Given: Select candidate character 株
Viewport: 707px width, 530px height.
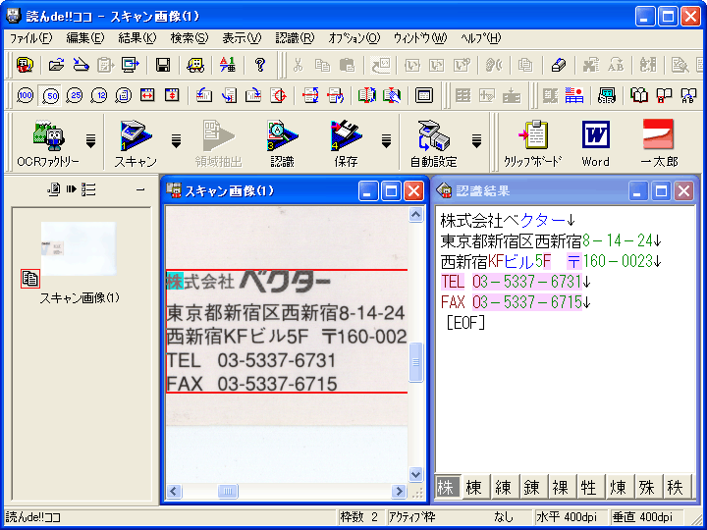Looking at the screenshot, I should coord(447,487).
